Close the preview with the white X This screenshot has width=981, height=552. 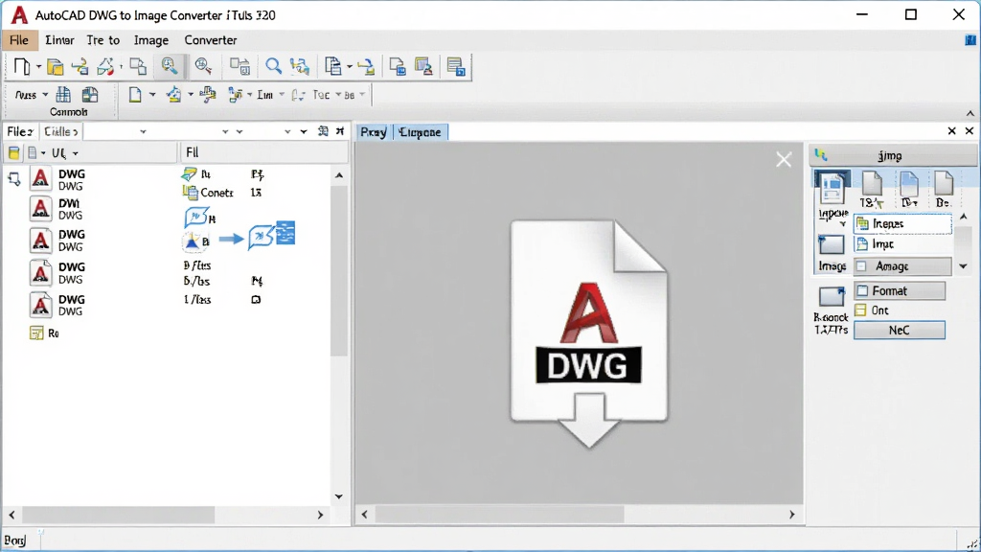pyautogui.click(x=784, y=160)
